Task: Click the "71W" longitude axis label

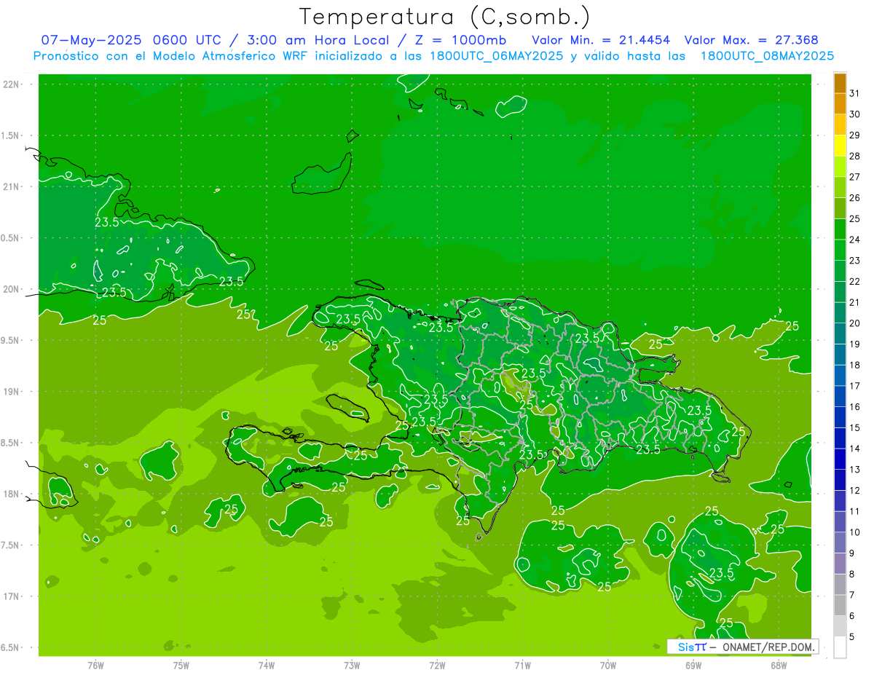Action: [522, 666]
